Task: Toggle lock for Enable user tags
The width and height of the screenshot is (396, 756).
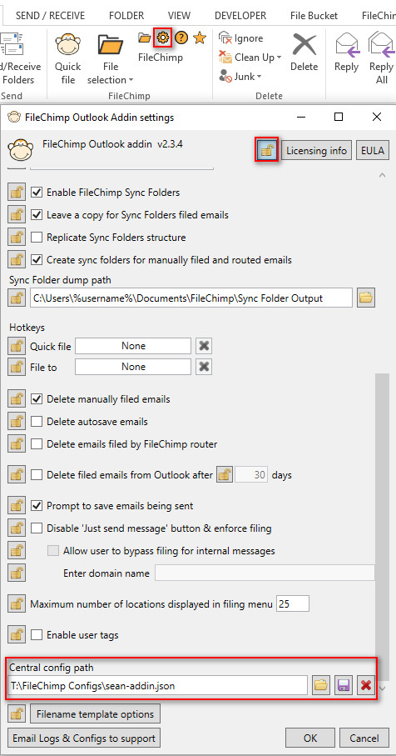Action: 17,635
